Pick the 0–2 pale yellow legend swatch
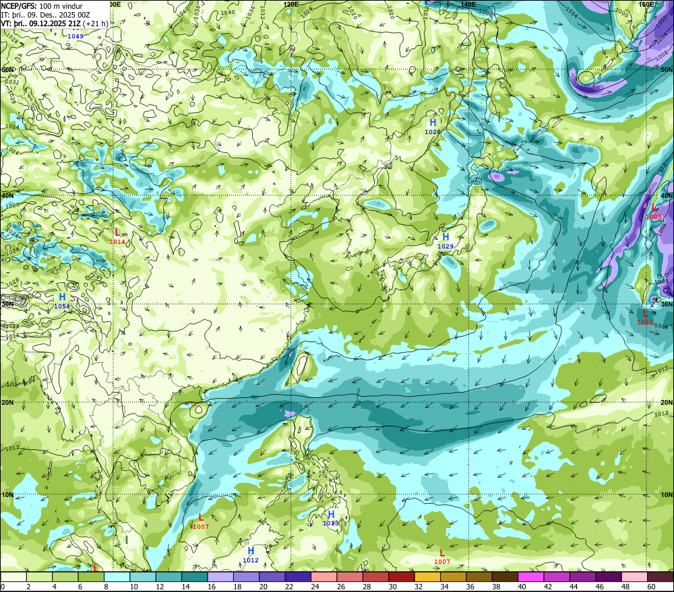674x592 pixels. point(13,577)
